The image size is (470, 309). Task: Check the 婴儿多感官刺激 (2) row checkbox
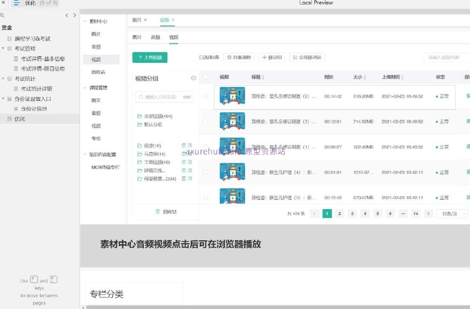[206, 96]
